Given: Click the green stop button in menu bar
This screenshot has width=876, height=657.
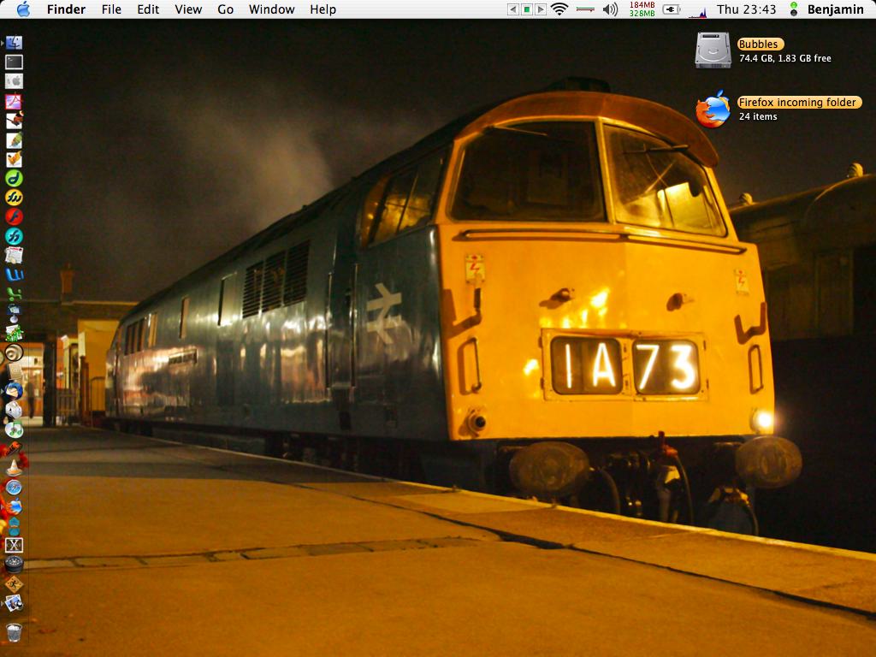Looking at the screenshot, I should (x=526, y=9).
